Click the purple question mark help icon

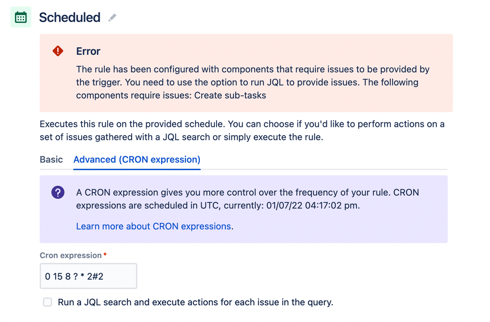click(58, 192)
